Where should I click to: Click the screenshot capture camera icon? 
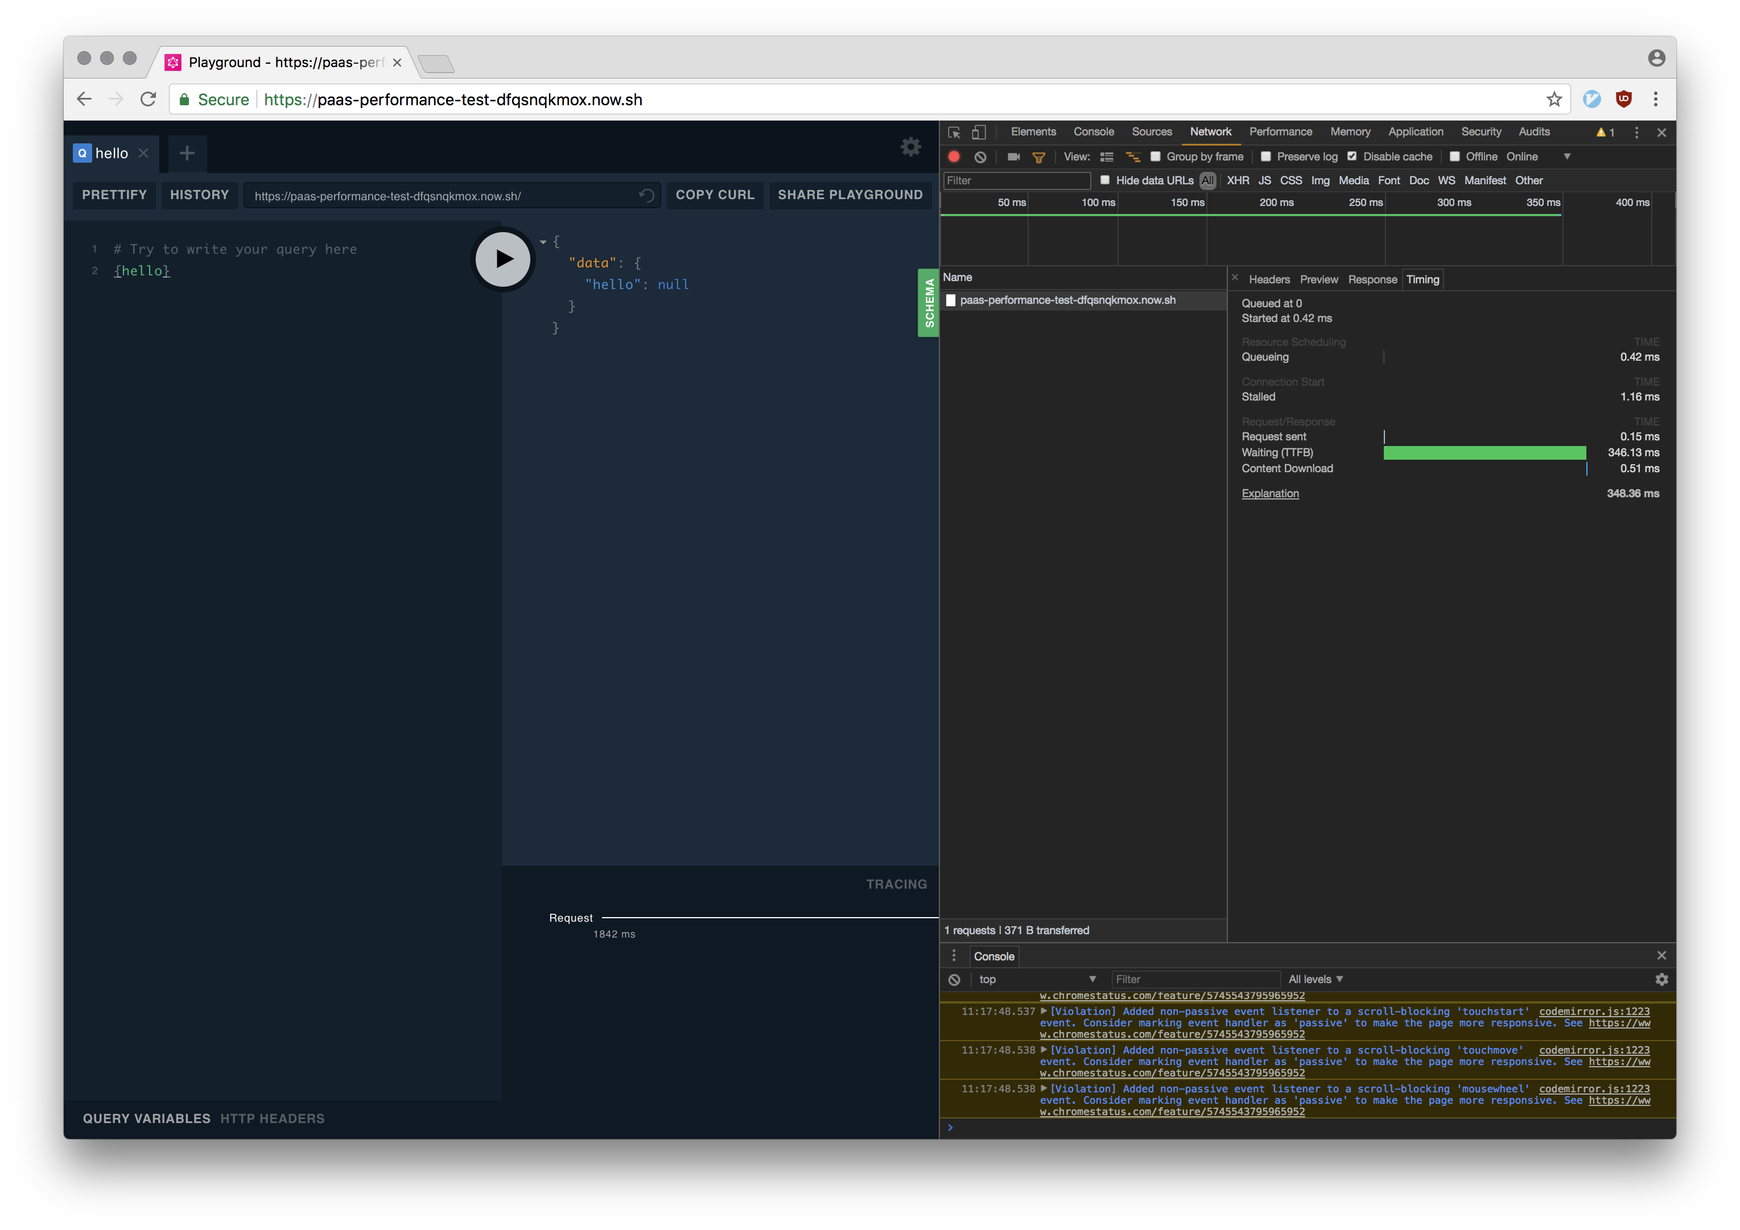tap(1014, 157)
